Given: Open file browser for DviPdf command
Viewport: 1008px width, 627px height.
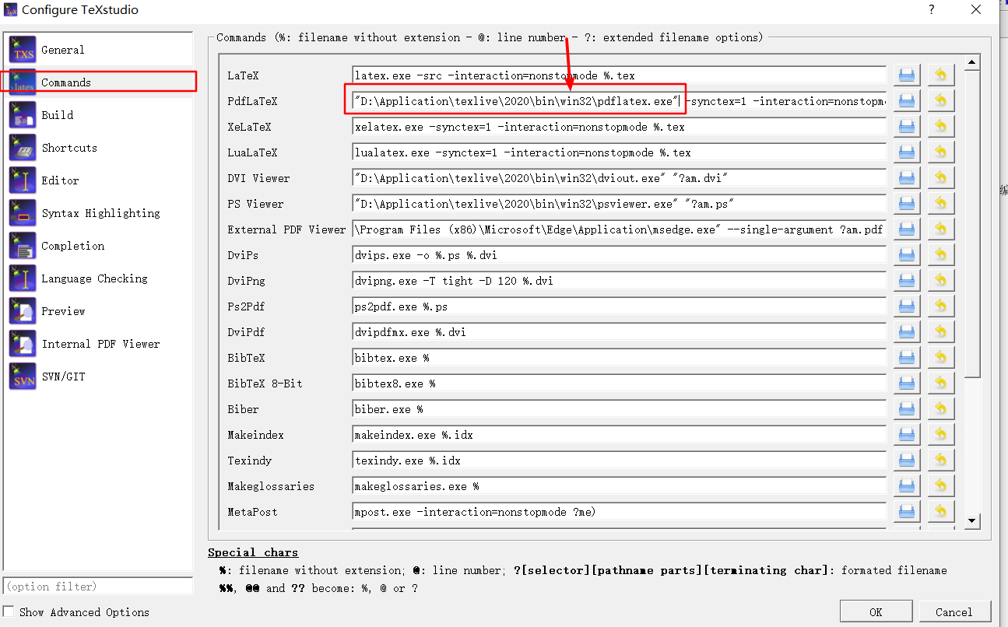Looking at the screenshot, I should (x=906, y=331).
